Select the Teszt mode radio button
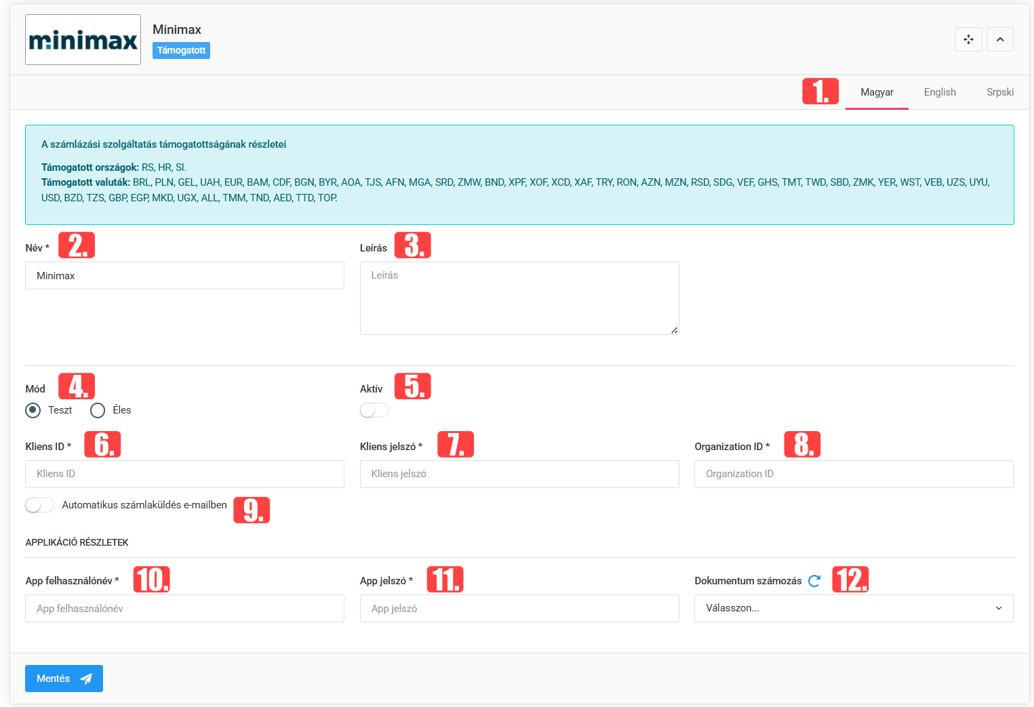The width and height of the screenshot is (1034, 707). pos(33,410)
